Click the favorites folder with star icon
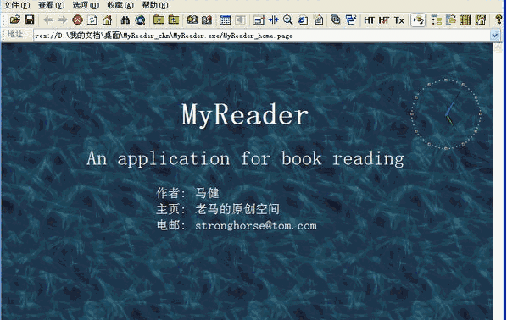The height and width of the screenshot is (320, 507). (159, 20)
